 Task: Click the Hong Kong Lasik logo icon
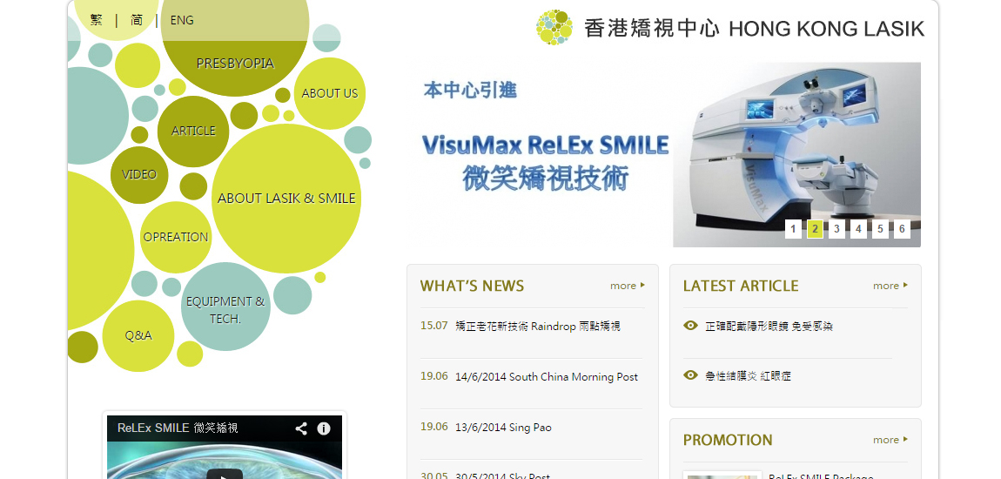tap(554, 28)
